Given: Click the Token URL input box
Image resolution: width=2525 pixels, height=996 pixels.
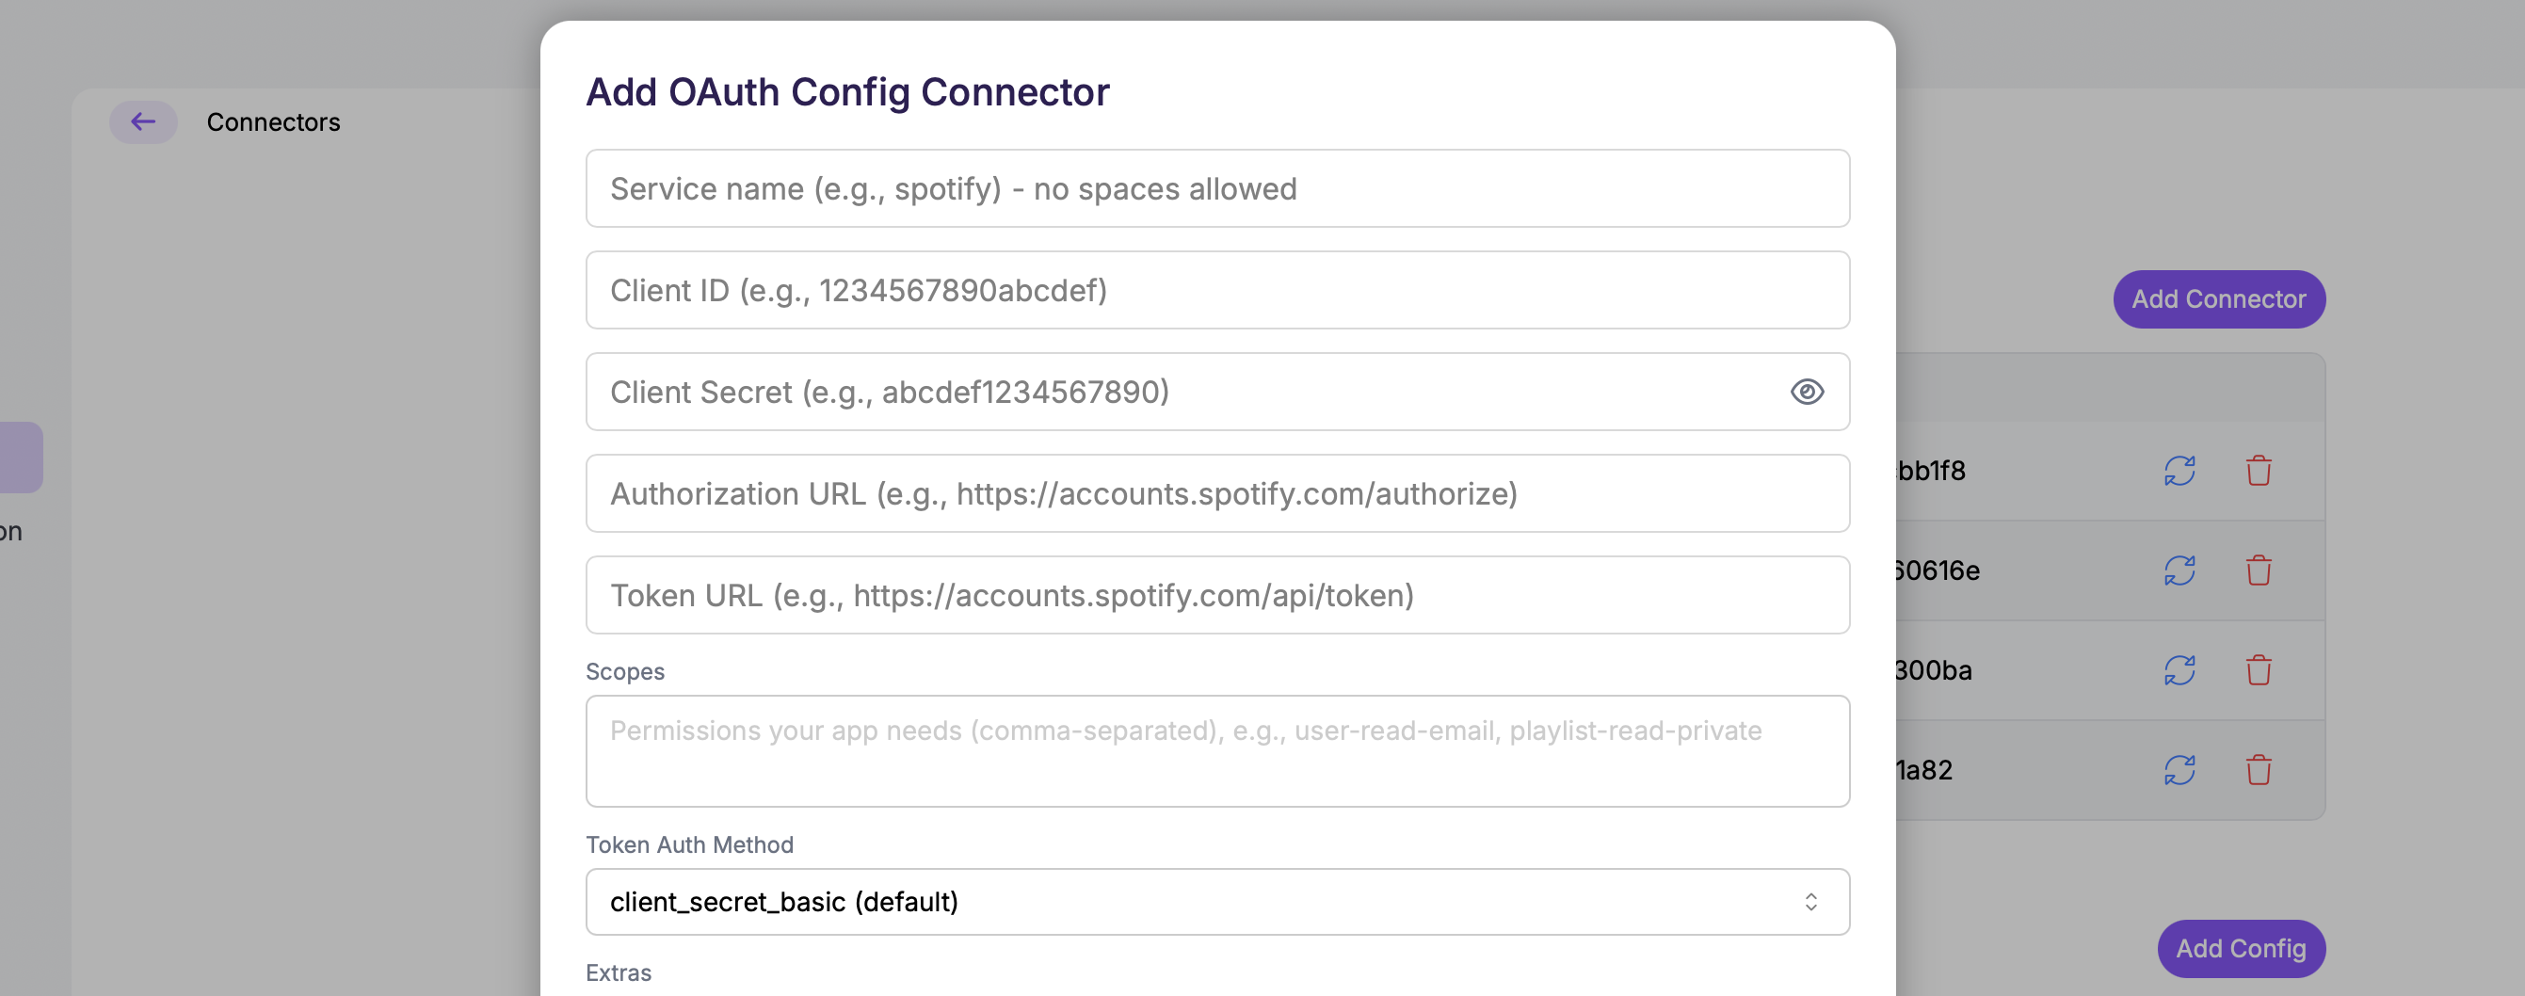Looking at the screenshot, I should (x=1216, y=595).
